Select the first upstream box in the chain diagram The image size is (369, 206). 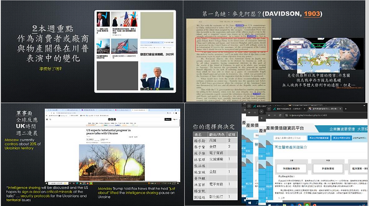(291, 169)
